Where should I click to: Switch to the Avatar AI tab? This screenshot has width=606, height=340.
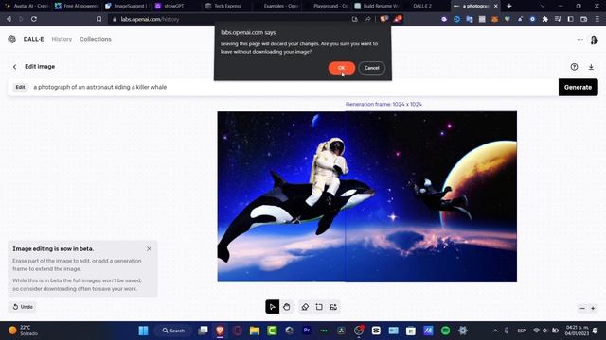coord(26,6)
